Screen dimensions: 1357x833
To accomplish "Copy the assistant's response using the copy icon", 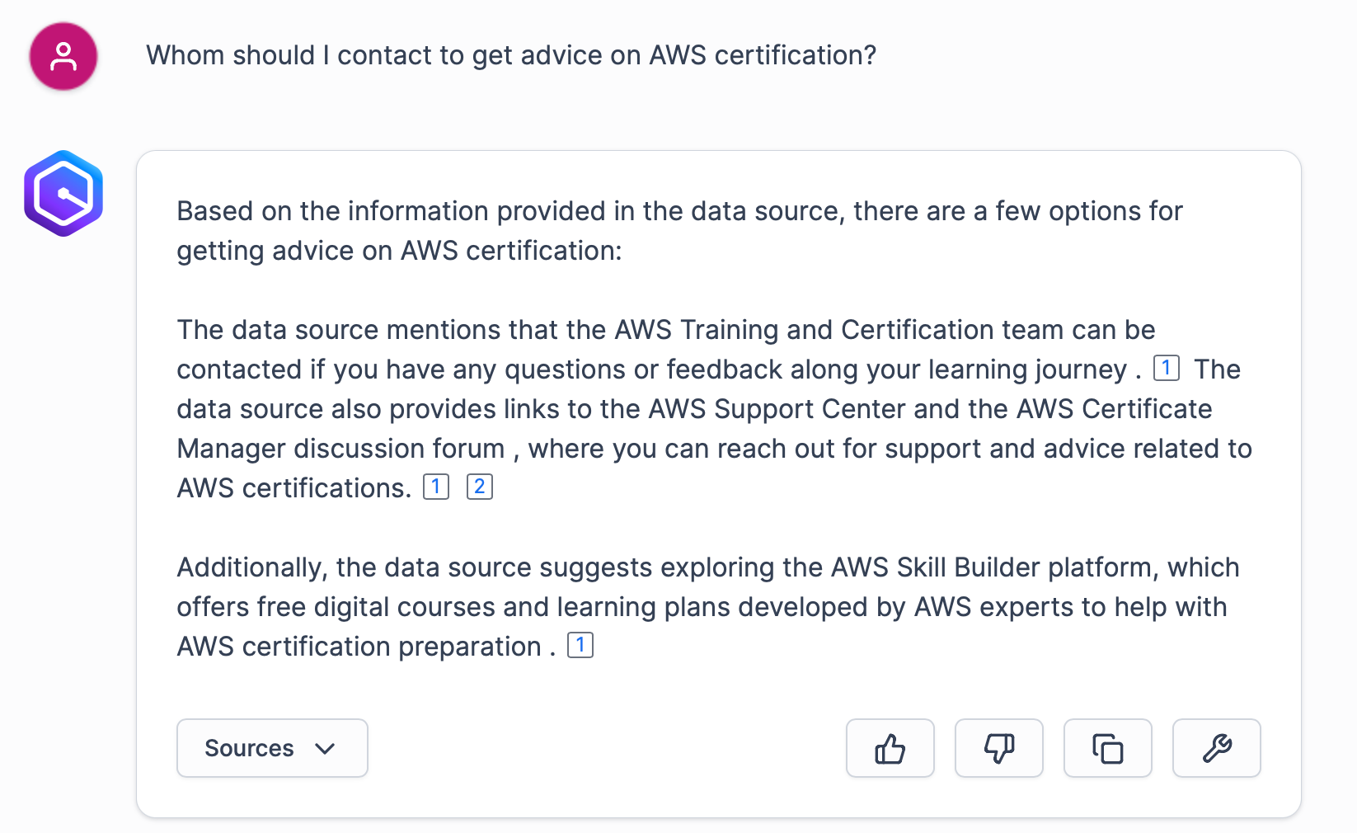I will click(1107, 748).
